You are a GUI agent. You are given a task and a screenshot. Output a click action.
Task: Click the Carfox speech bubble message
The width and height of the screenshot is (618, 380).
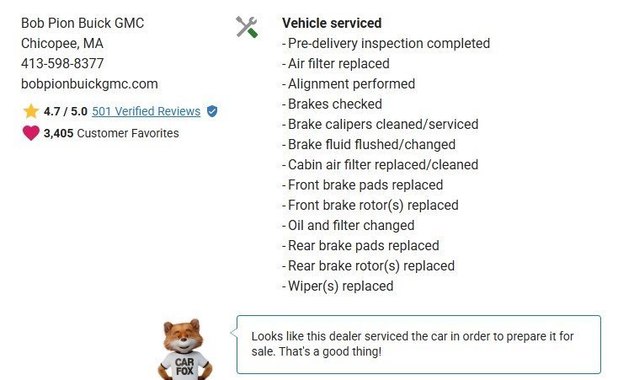[418, 344]
